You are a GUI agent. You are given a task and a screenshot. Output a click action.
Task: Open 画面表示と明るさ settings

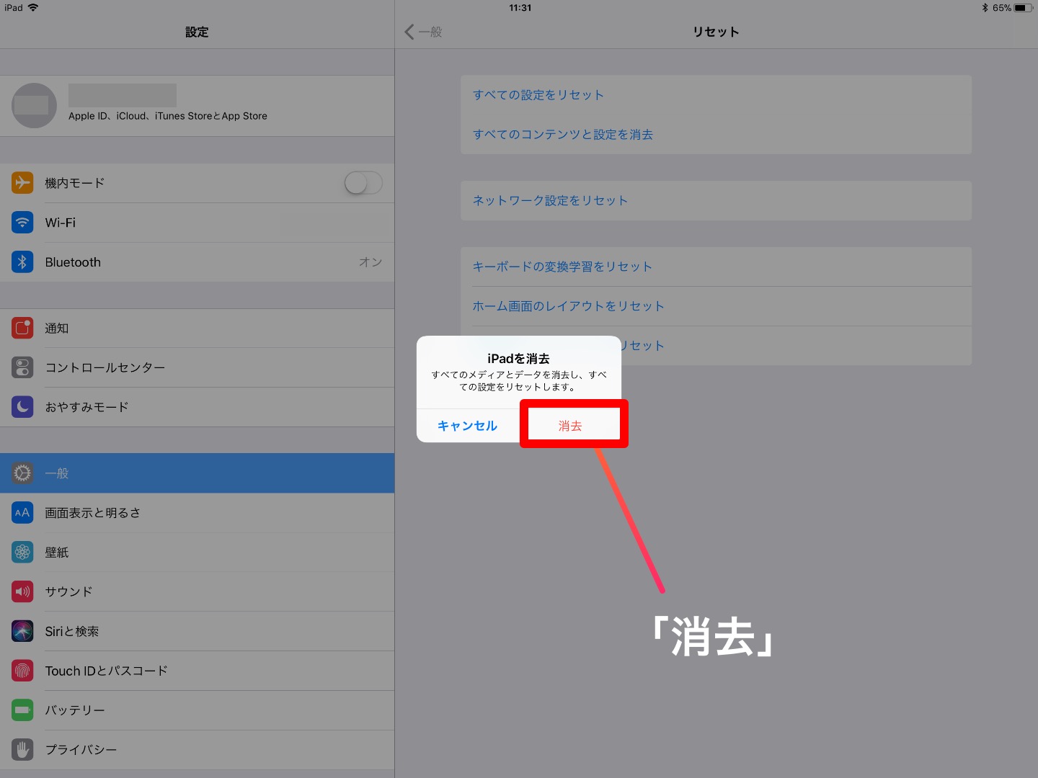pyautogui.click(x=197, y=513)
